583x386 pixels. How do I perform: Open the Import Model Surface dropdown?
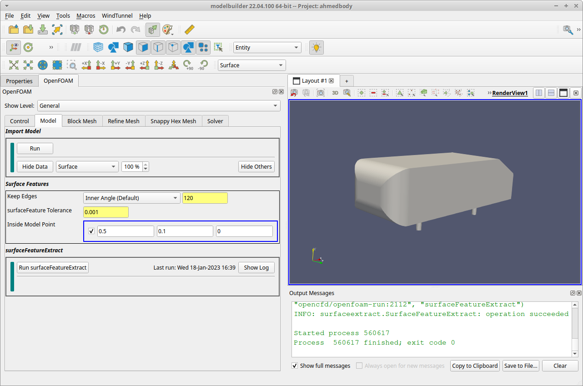87,166
